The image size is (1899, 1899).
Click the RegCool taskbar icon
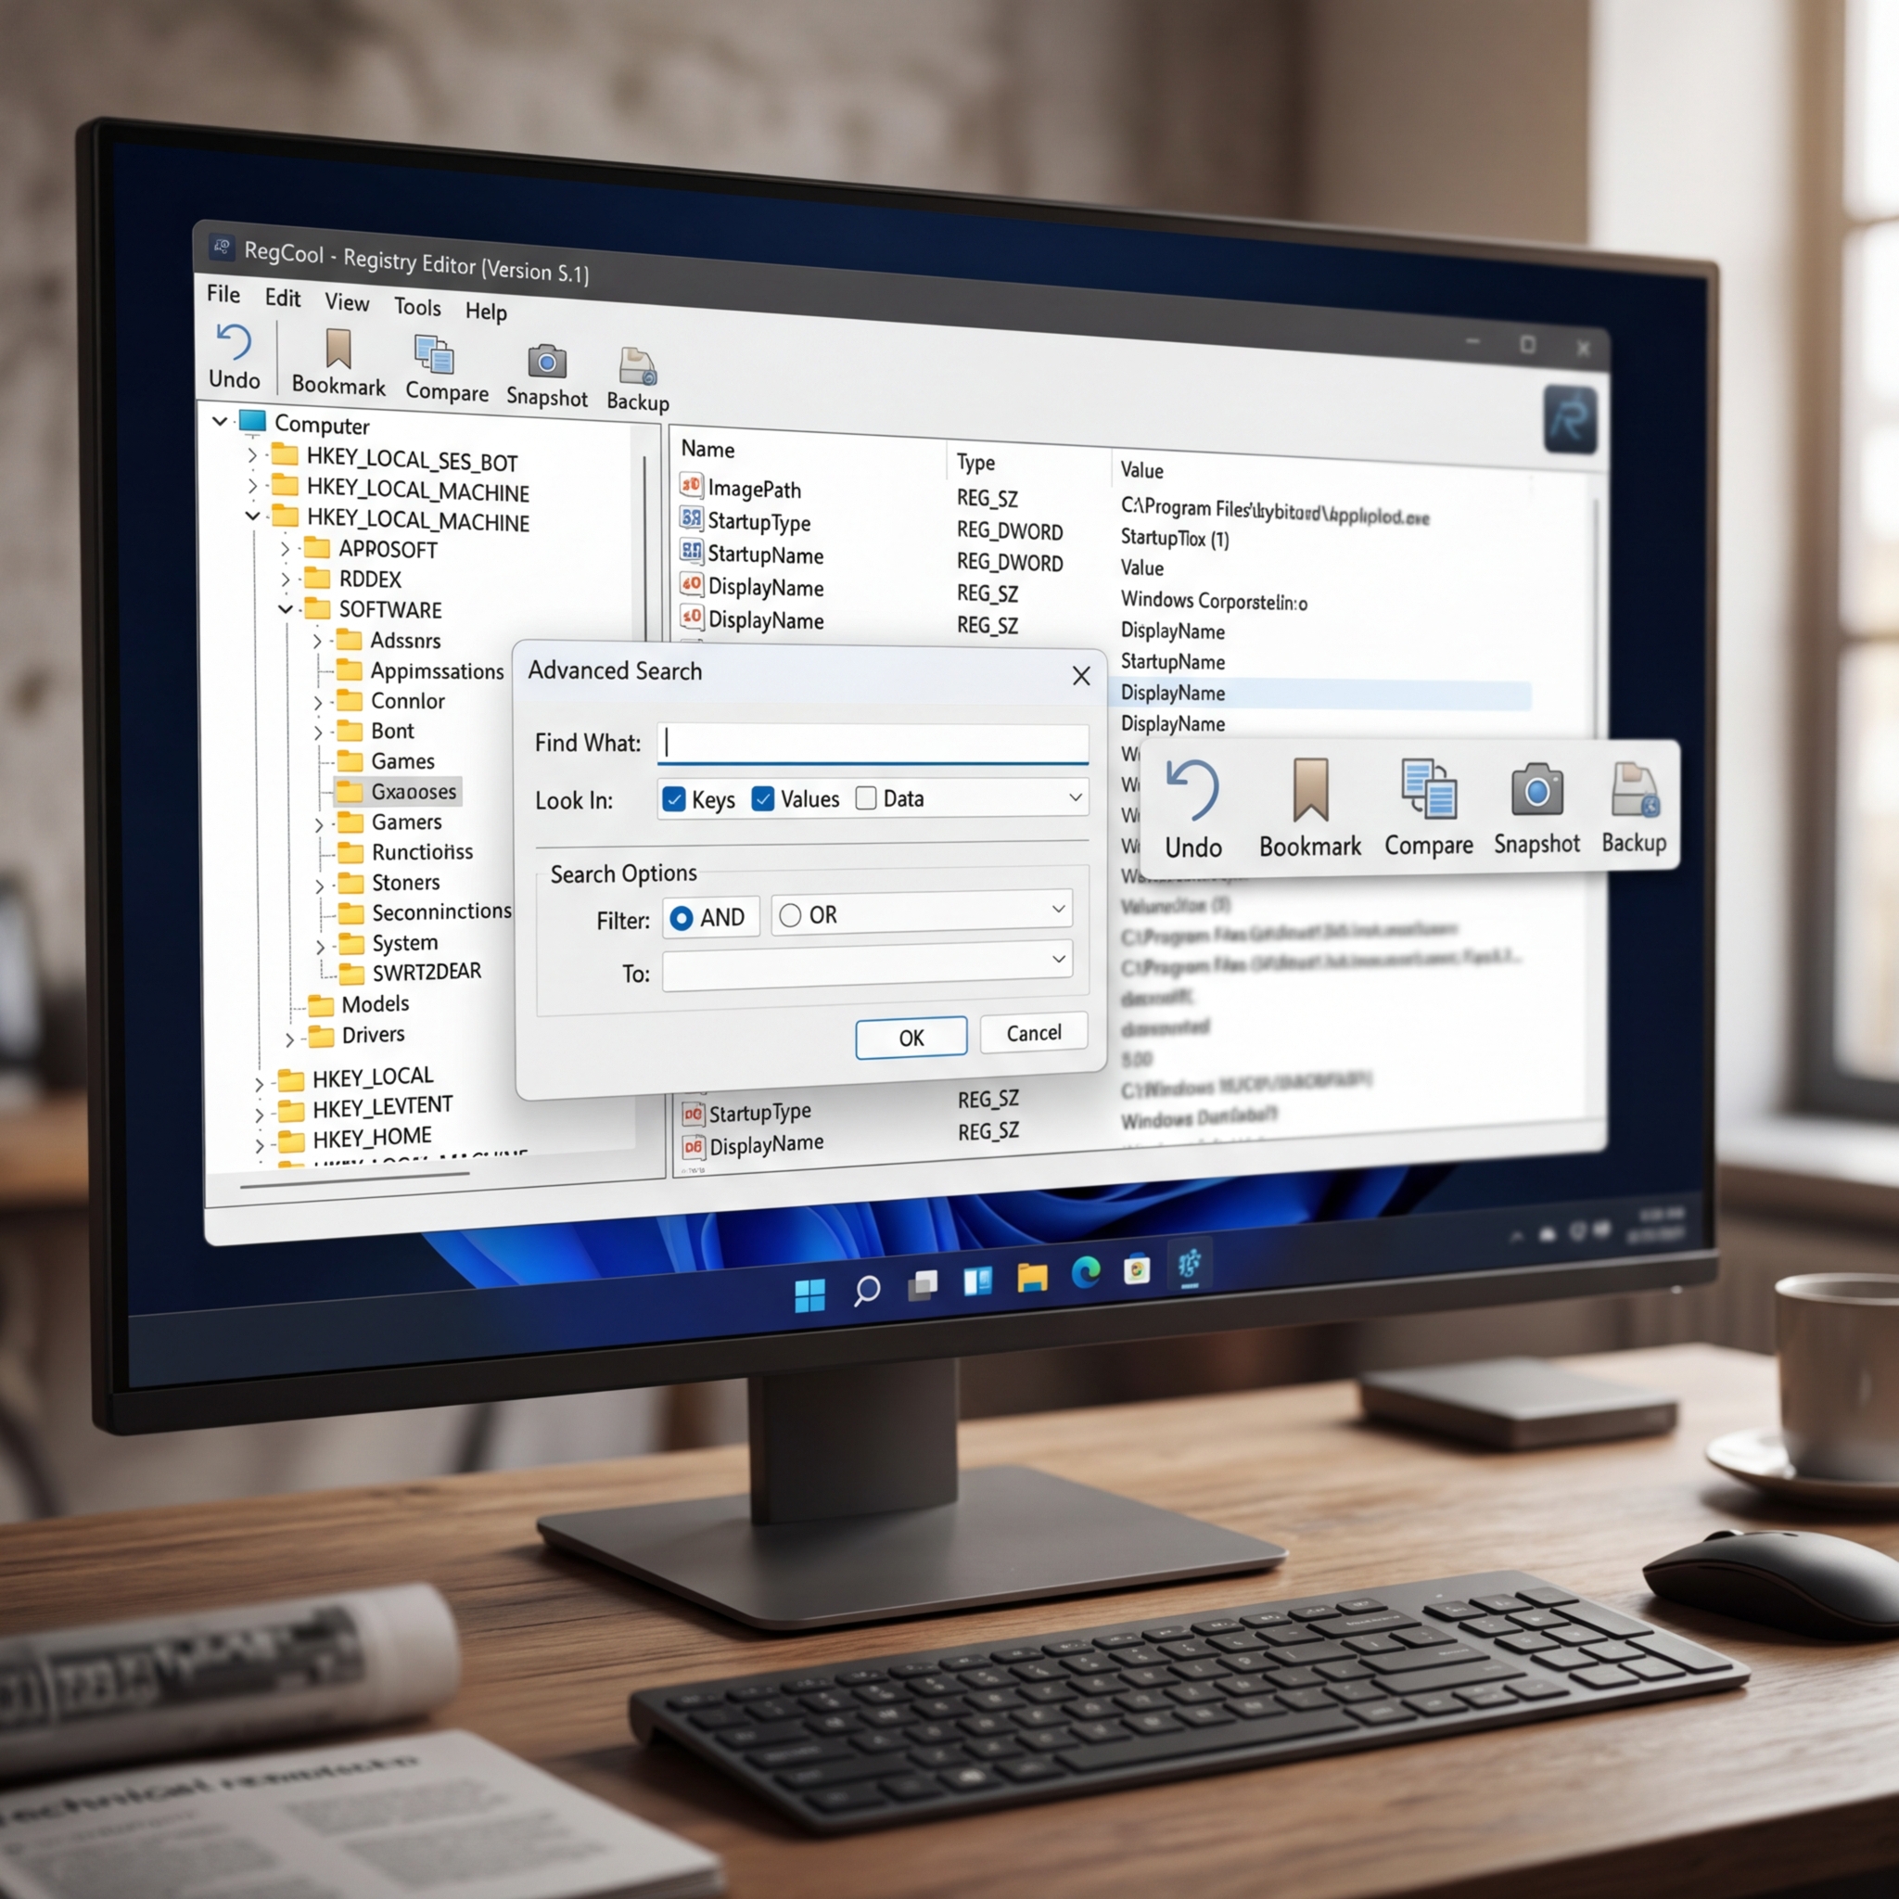1190,1264
